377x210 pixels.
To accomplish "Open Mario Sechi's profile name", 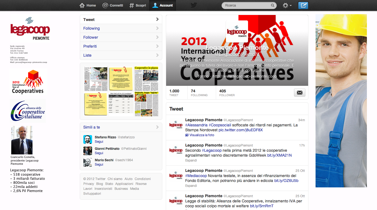I will coord(104,160).
